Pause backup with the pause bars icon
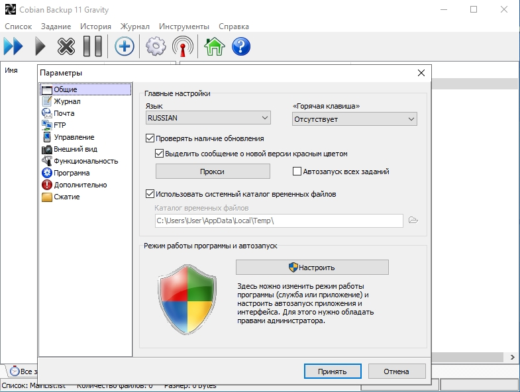 tap(93, 46)
